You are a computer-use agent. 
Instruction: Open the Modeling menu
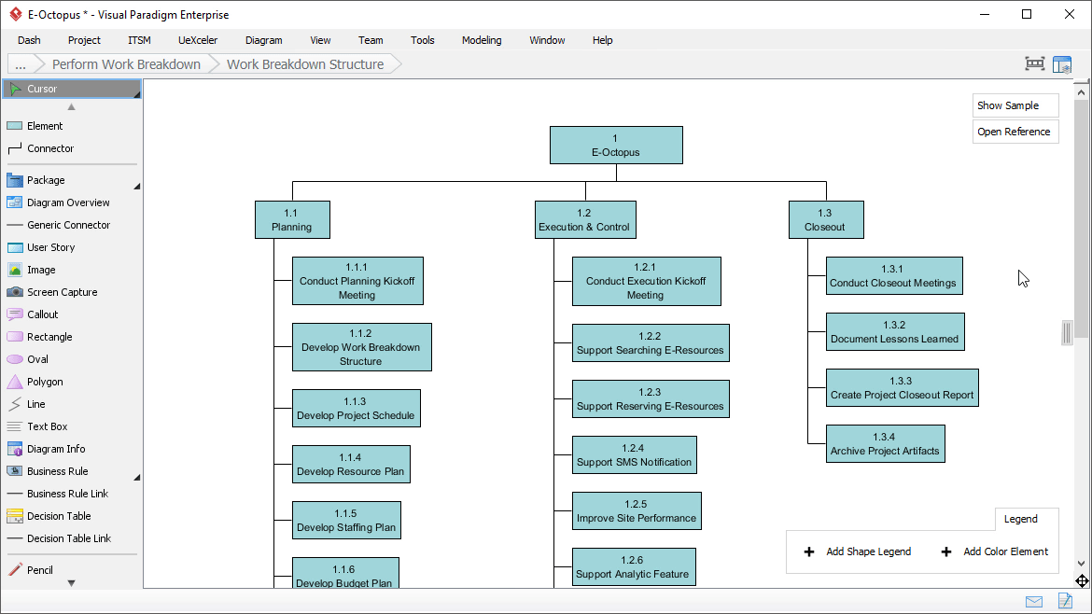click(x=482, y=40)
